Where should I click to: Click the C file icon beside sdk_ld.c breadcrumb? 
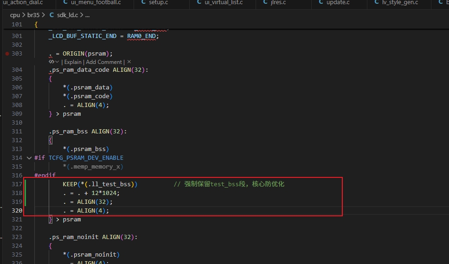51,15
